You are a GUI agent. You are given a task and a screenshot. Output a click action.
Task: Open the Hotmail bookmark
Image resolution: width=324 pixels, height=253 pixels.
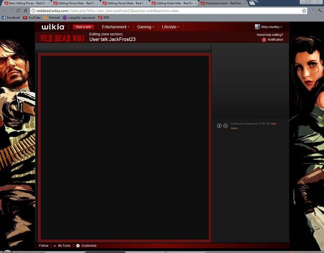tap(52, 18)
